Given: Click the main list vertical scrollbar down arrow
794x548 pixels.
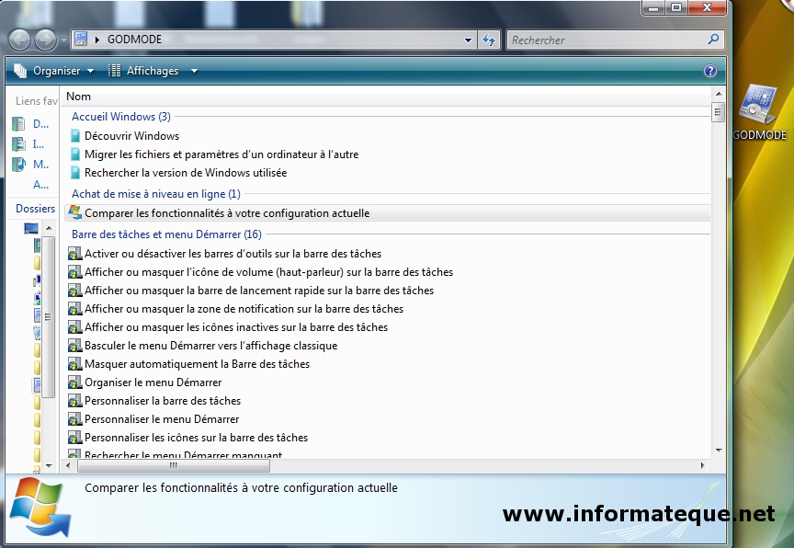Looking at the screenshot, I should [718, 451].
